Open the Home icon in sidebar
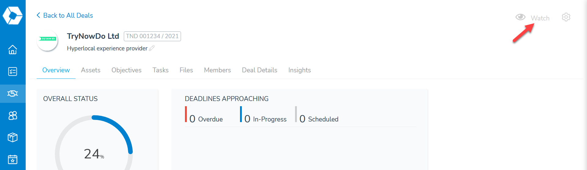The width and height of the screenshot is (587, 170). [13, 49]
